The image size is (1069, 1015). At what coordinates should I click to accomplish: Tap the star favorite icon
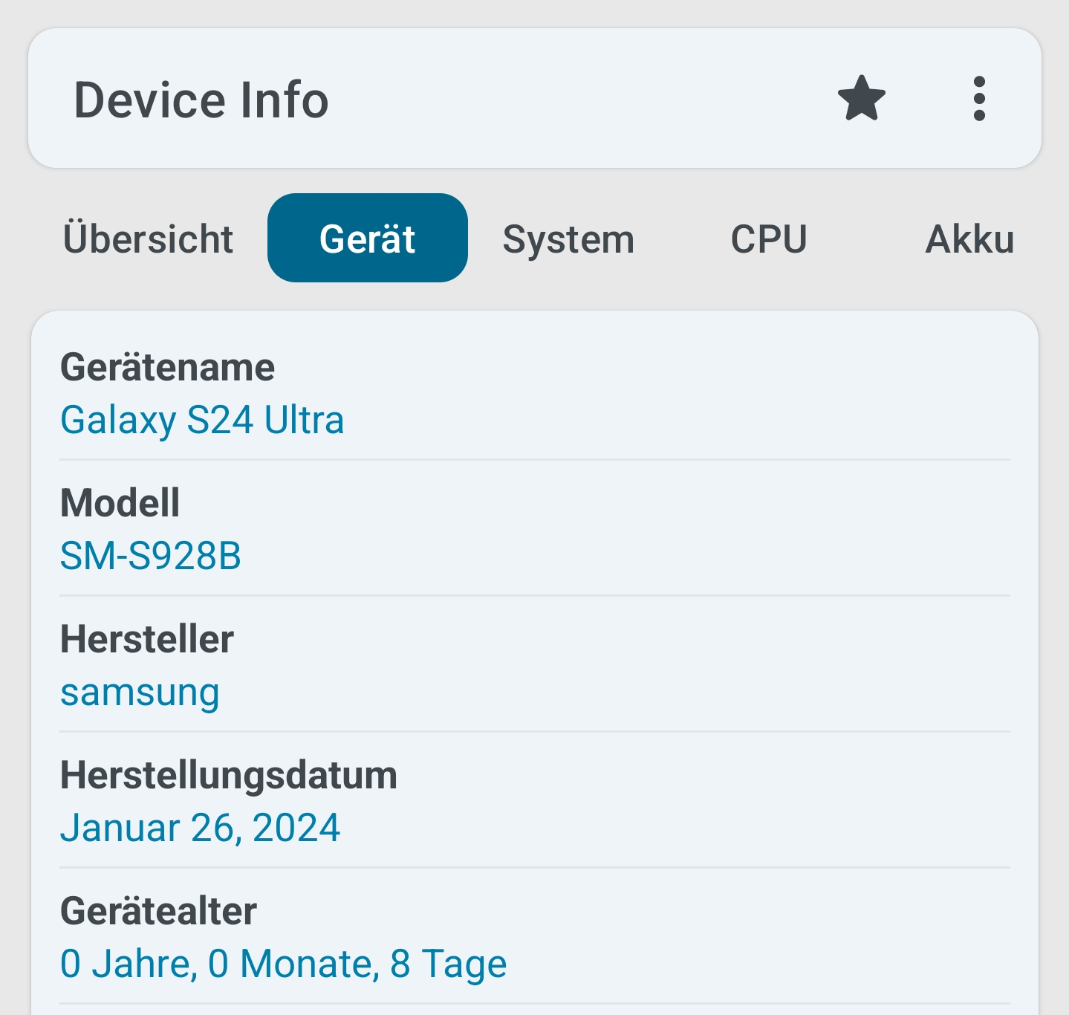(x=862, y=99)
